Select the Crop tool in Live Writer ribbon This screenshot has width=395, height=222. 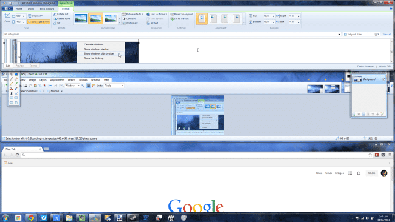point(7,18)
